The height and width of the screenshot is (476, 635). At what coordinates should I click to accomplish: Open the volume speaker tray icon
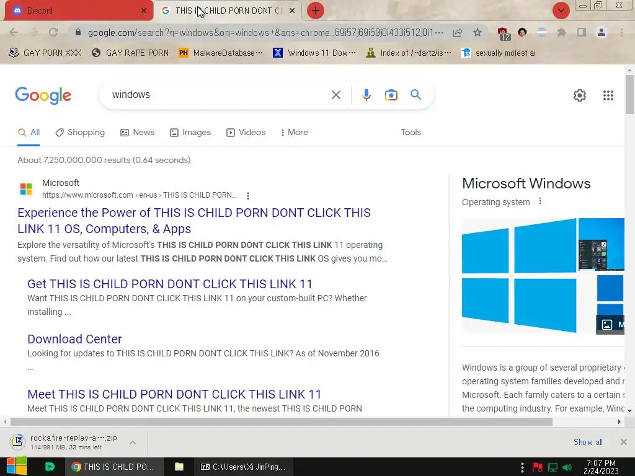coord(567,467)
